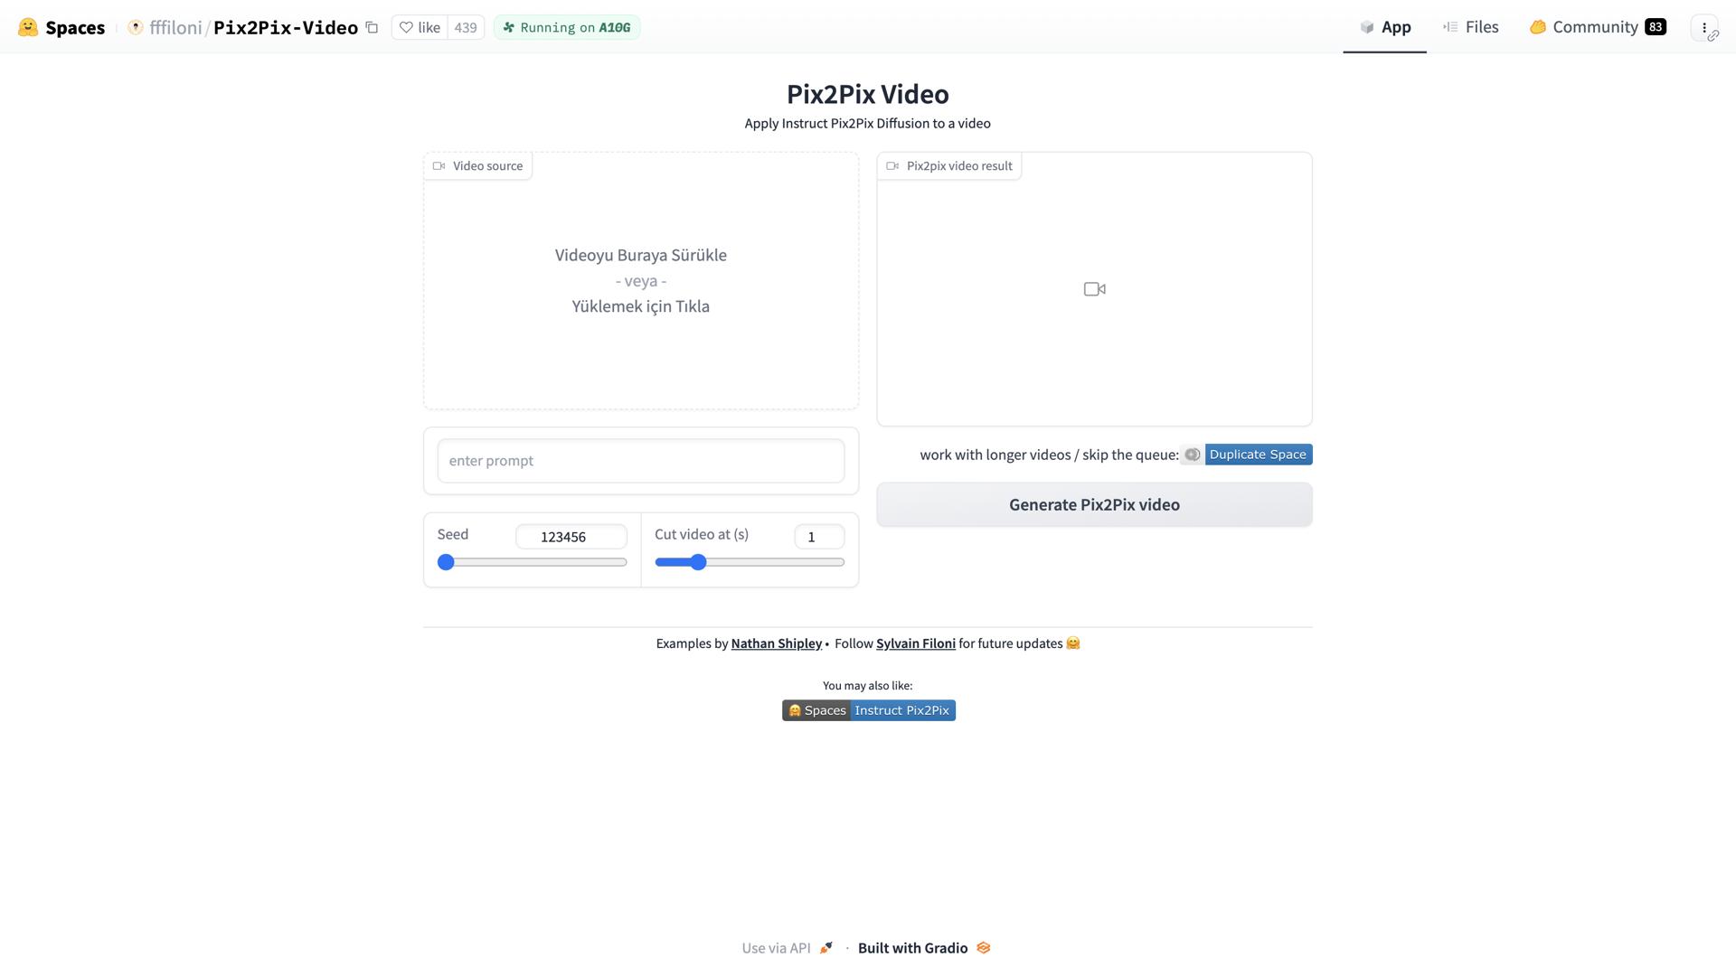The width and height of the screenshot is (1736, 976).
Task: Open the Nathan Shipley link
Action: click(x=776, y=643)
